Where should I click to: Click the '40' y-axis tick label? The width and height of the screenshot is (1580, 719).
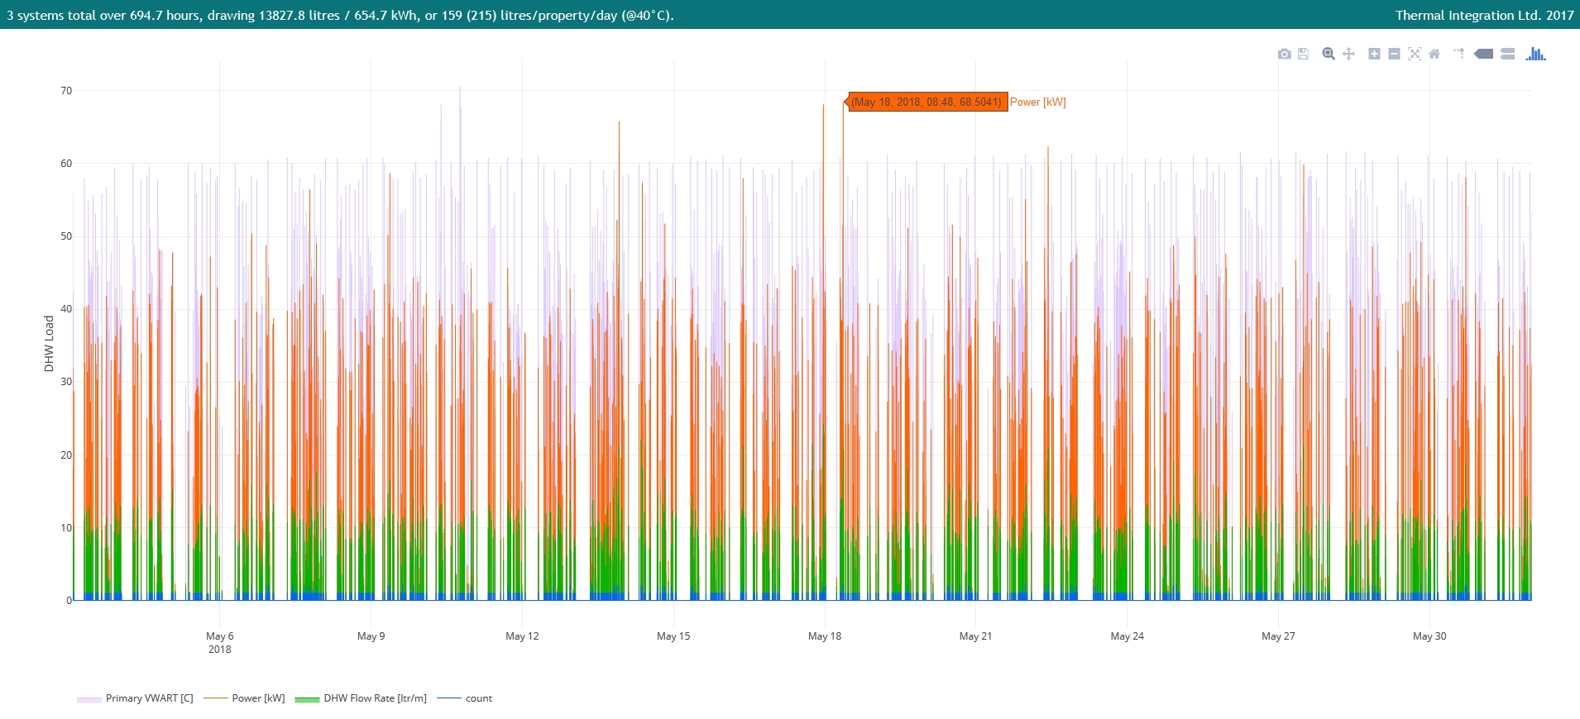66,309
